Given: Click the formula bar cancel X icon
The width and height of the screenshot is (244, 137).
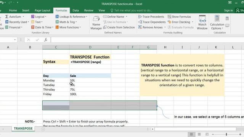Looking at the screenshot, I should tap(29, 40).
